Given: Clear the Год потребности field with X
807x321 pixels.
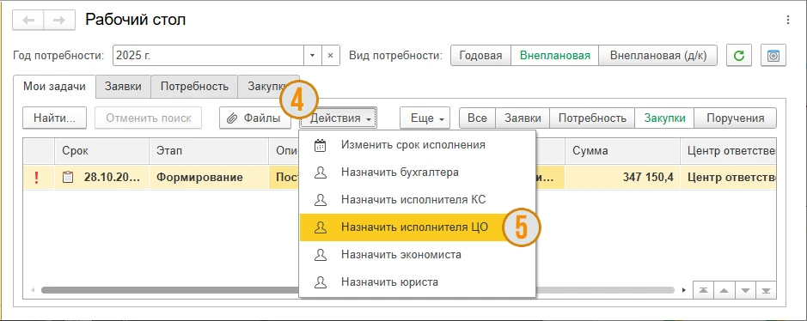Looking at the screenshot, I should point(331,56).
